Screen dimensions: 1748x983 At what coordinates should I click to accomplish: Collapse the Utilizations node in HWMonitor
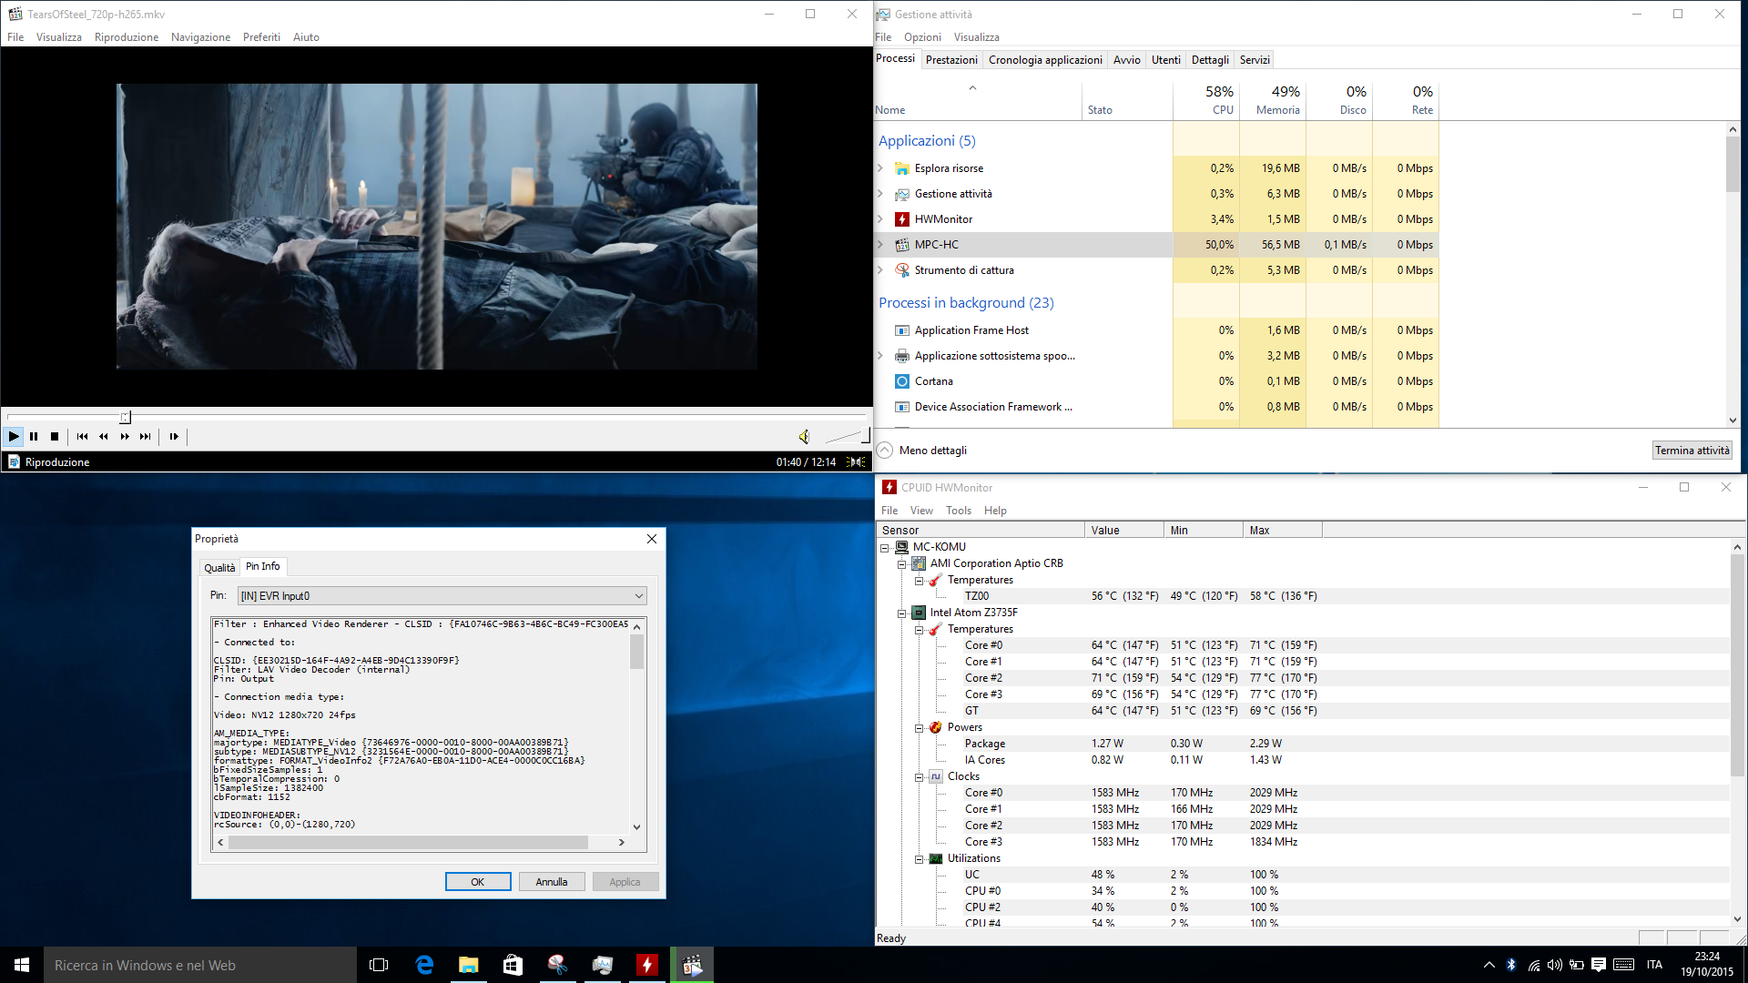(x=920, y=859)
